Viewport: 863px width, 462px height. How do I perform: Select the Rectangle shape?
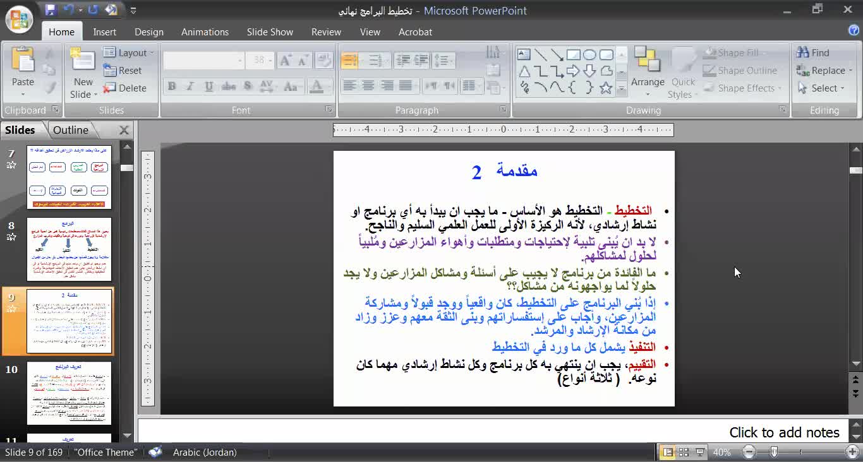573,54
